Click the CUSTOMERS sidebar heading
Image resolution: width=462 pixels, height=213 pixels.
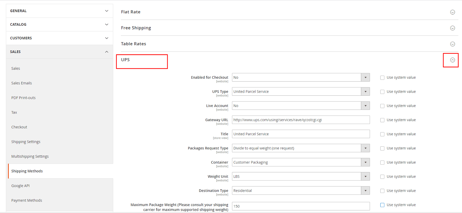point(21,38)
